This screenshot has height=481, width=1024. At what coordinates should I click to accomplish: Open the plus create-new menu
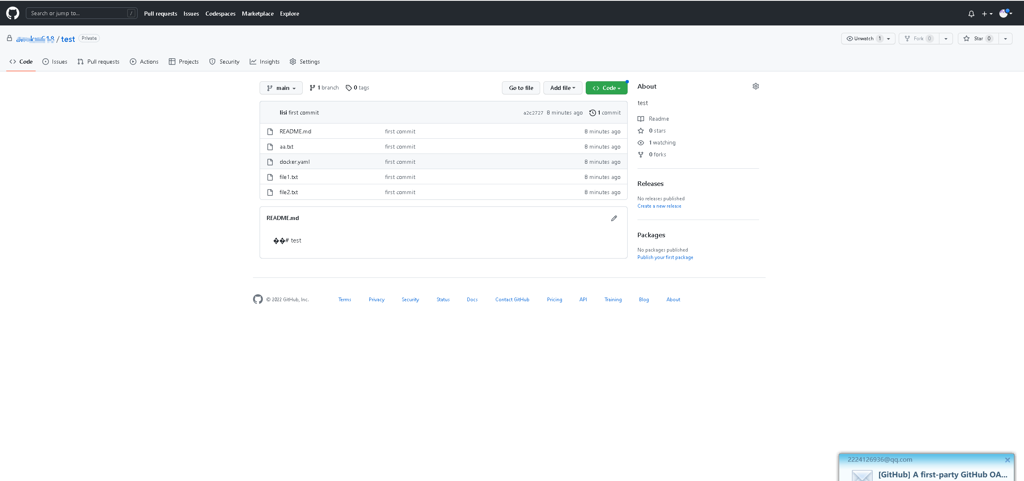pyautogui.click(x=987, y=14)
